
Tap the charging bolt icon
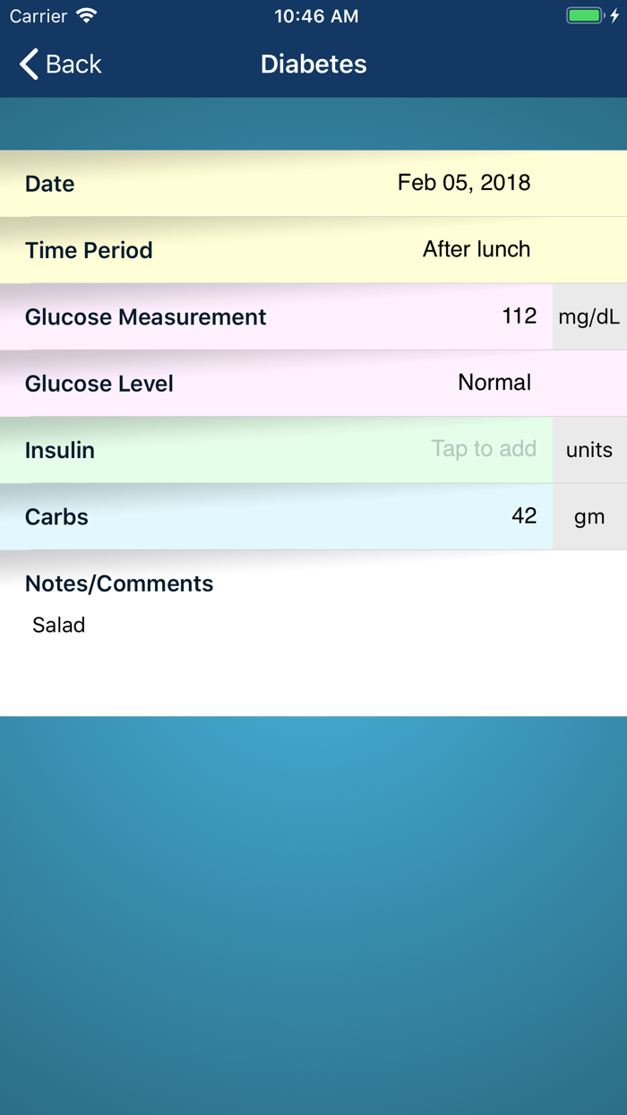tap(614, 14)
